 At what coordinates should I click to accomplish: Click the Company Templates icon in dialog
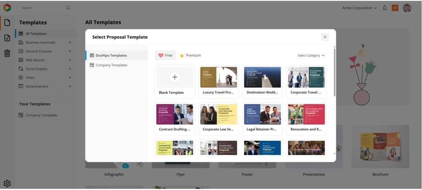pyautogui.click(x=92, y=65)
